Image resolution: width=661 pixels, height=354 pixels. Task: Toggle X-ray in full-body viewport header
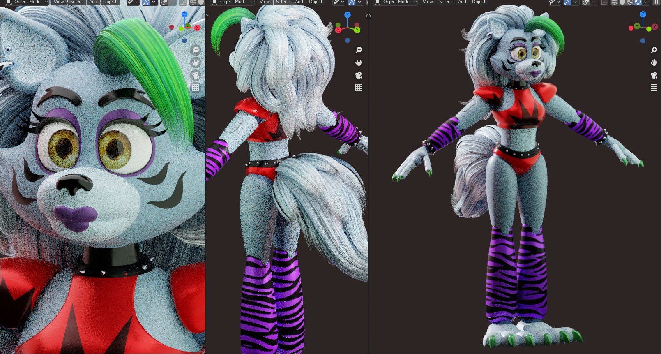tap(604, 2)
